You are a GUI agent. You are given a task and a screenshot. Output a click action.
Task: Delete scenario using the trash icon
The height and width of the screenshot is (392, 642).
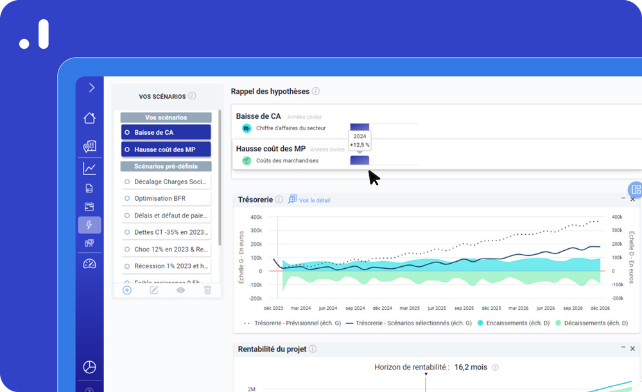[207, 290]
